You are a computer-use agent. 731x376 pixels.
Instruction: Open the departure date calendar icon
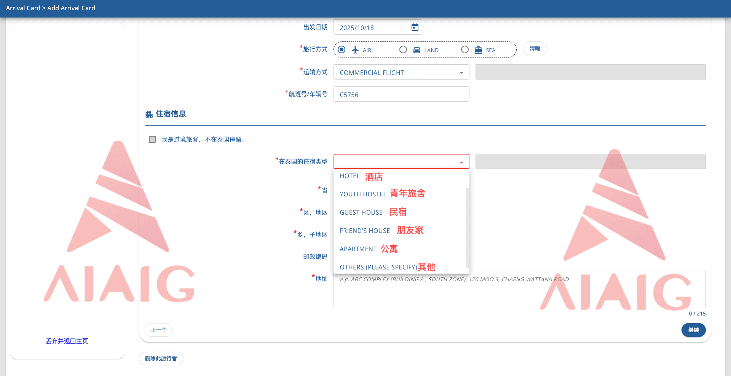(x=415, y=27)
